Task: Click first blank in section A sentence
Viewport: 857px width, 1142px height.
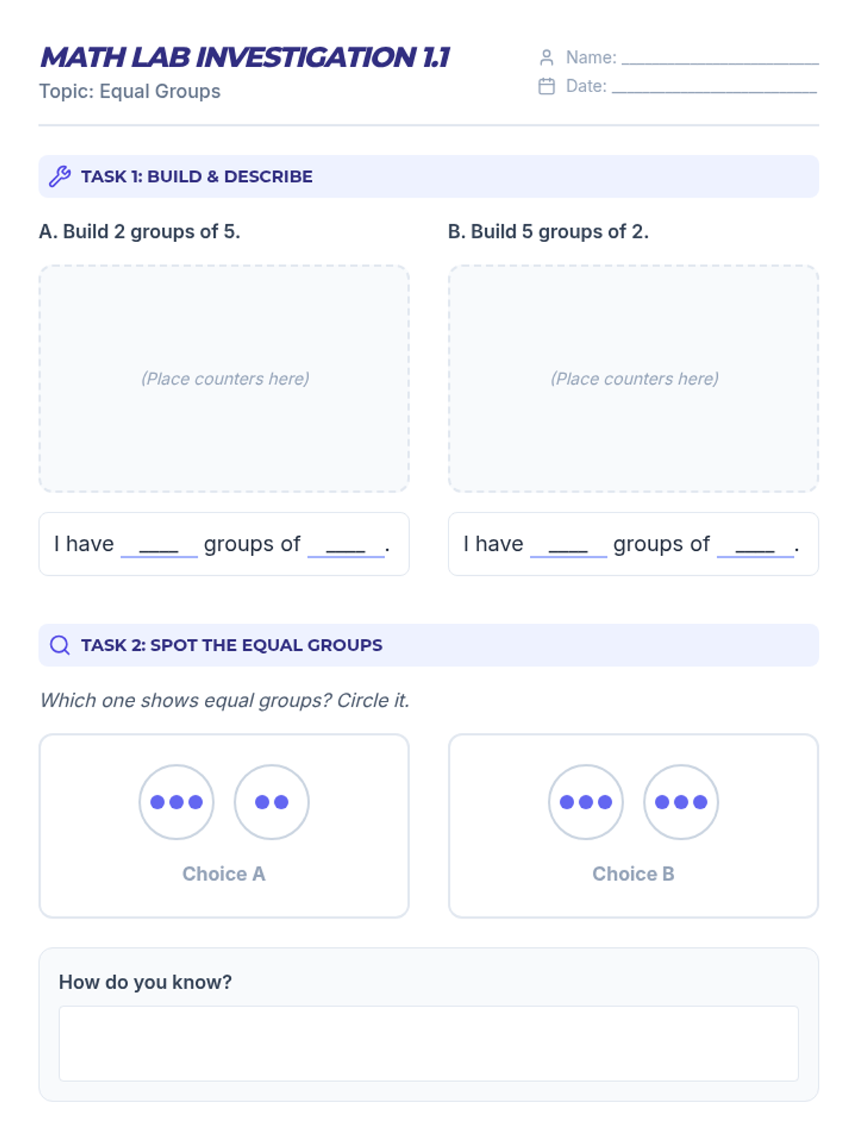Action: [x=159, y=545]
